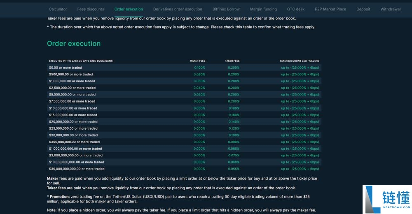The image size is (412, 214).
Task: Select the $300,000,000.00 or more traded row
Action: click(184, 142)
